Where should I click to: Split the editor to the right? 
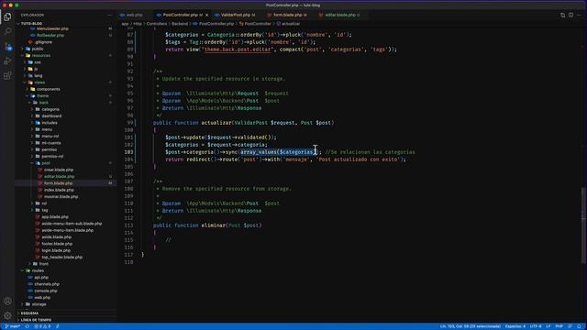pos(570,15)
